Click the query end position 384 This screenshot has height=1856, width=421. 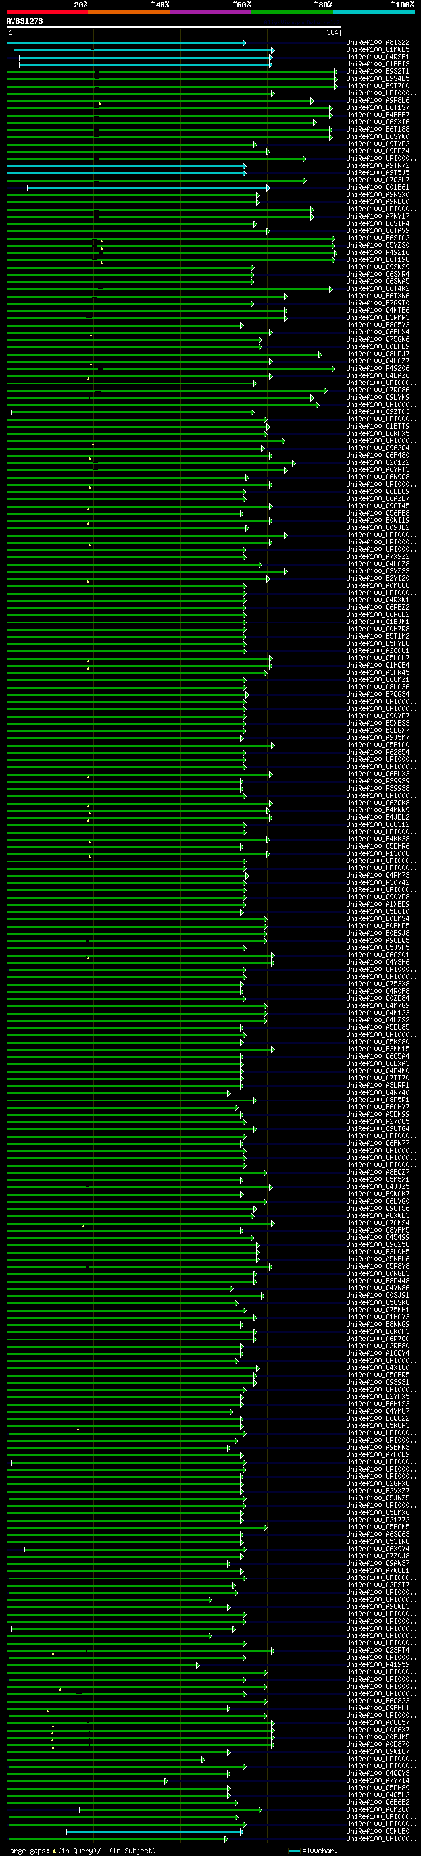point(332,32)
